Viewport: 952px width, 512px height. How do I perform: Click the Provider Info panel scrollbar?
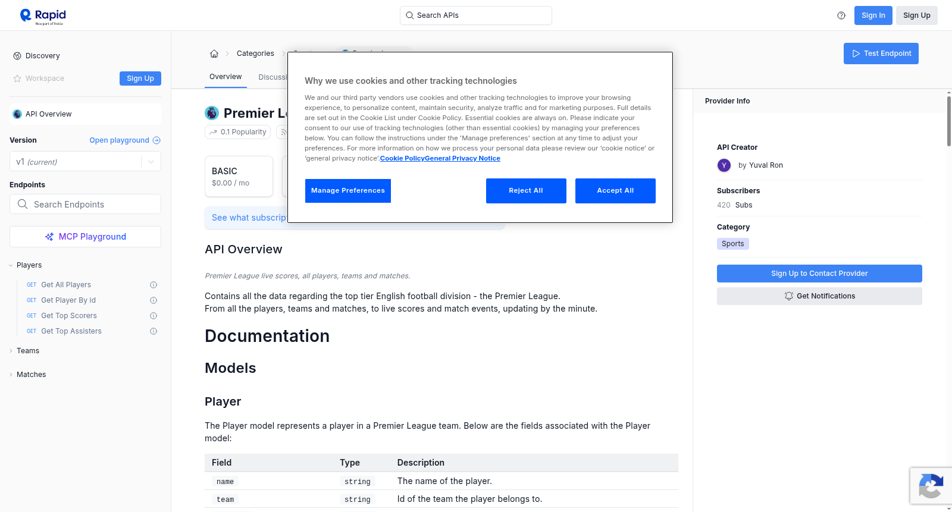(948, 121)
